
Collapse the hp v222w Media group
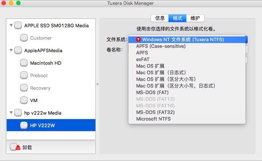click(11, 113)
